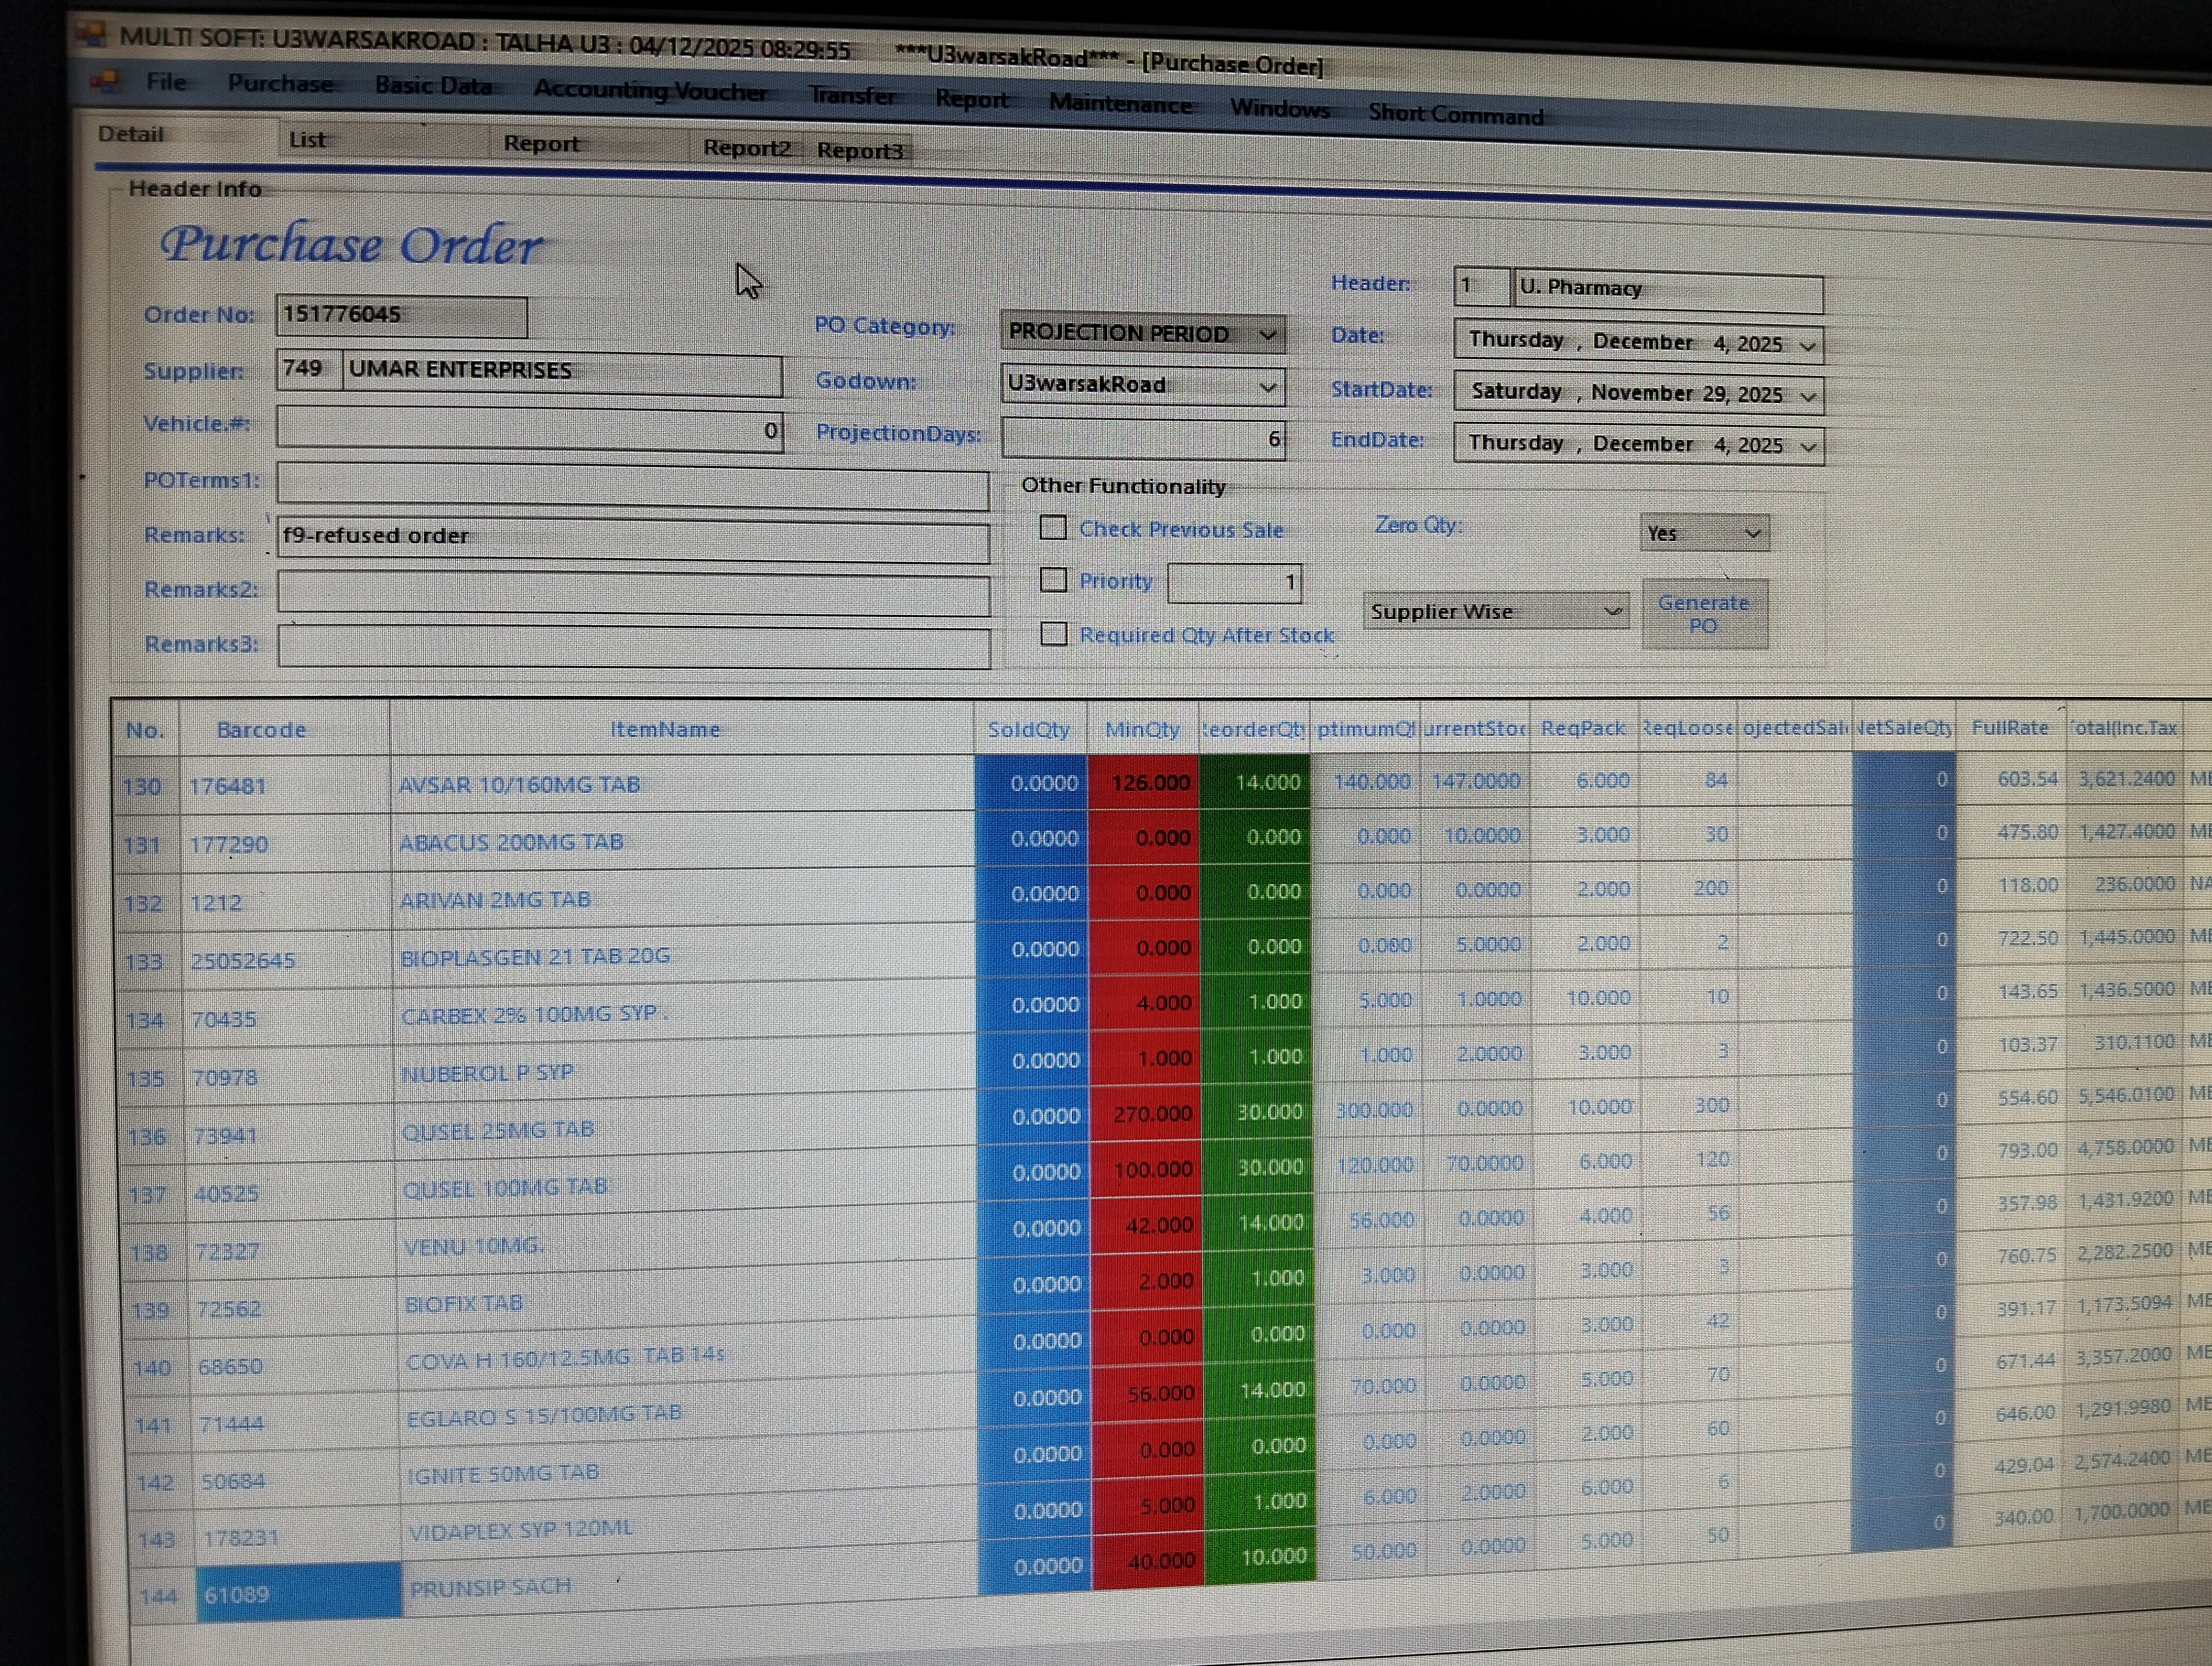Select the QUSEL 25MG TAB row
This screenshot has width=2212, height=1666.
(498, 1131)
